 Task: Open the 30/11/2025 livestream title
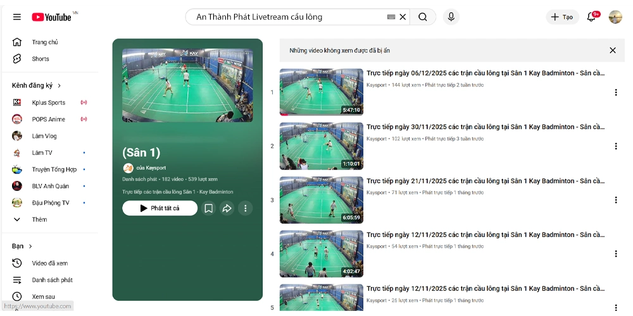[486, 127]
